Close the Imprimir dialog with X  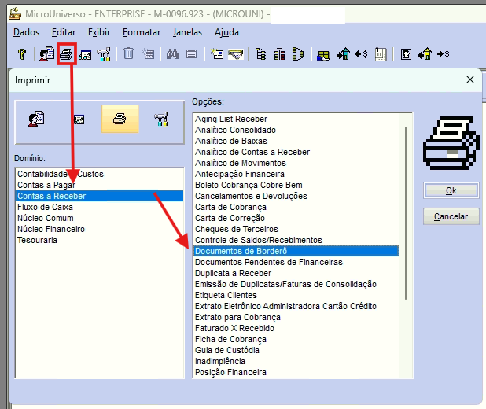click(x=470, y=79)
